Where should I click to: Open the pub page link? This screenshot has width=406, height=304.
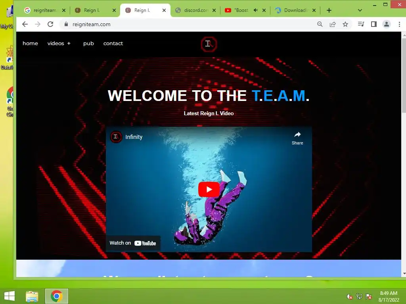[88, 44]
